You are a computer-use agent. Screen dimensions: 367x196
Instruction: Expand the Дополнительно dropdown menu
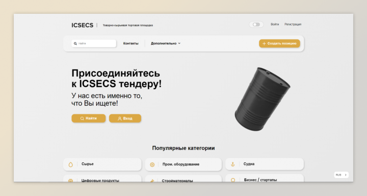coord(166,43)
